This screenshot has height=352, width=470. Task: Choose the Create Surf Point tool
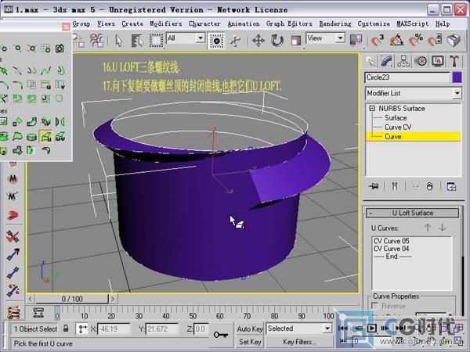point(46,48)
